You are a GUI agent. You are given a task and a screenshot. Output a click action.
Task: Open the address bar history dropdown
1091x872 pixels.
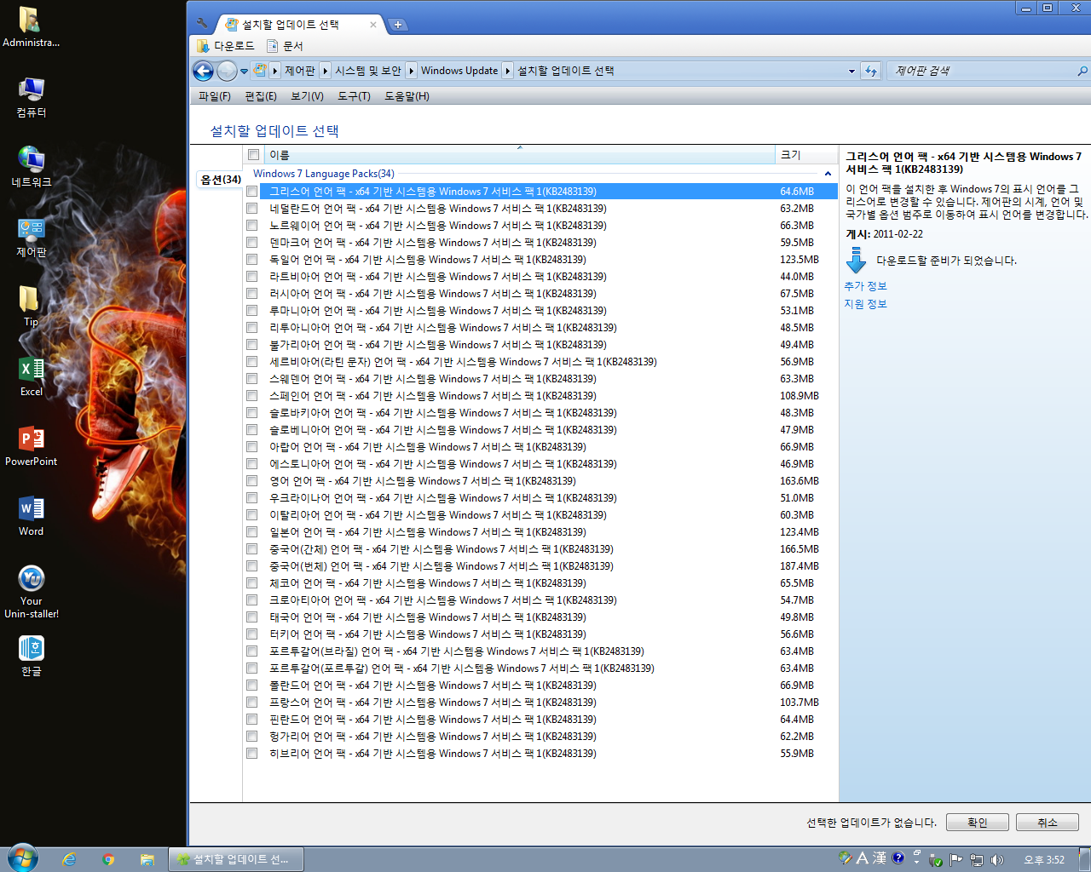(851, 72)
